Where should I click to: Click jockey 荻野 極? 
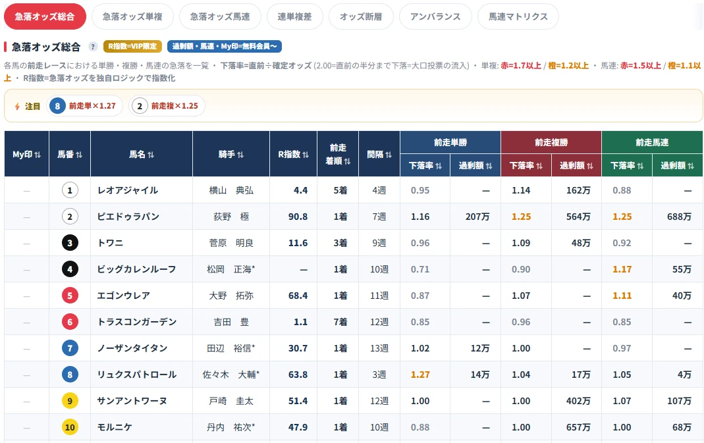pyautogui.click(x=231, y=217)
